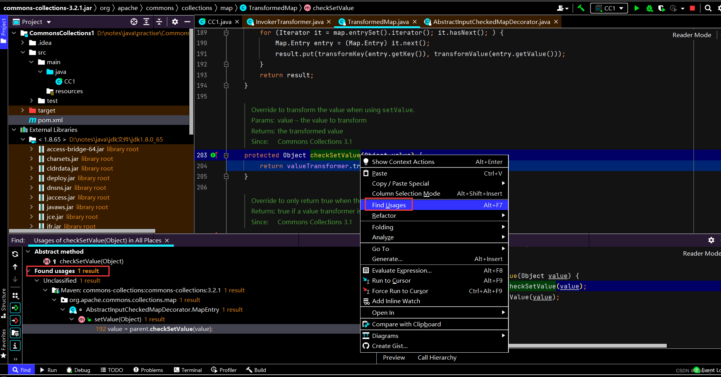Image resolution: width=721 pixels, height=377 pixels.
Task: Click Reader Mode in the preview editor
Action: pyautogui.click(x=702, y=253)
